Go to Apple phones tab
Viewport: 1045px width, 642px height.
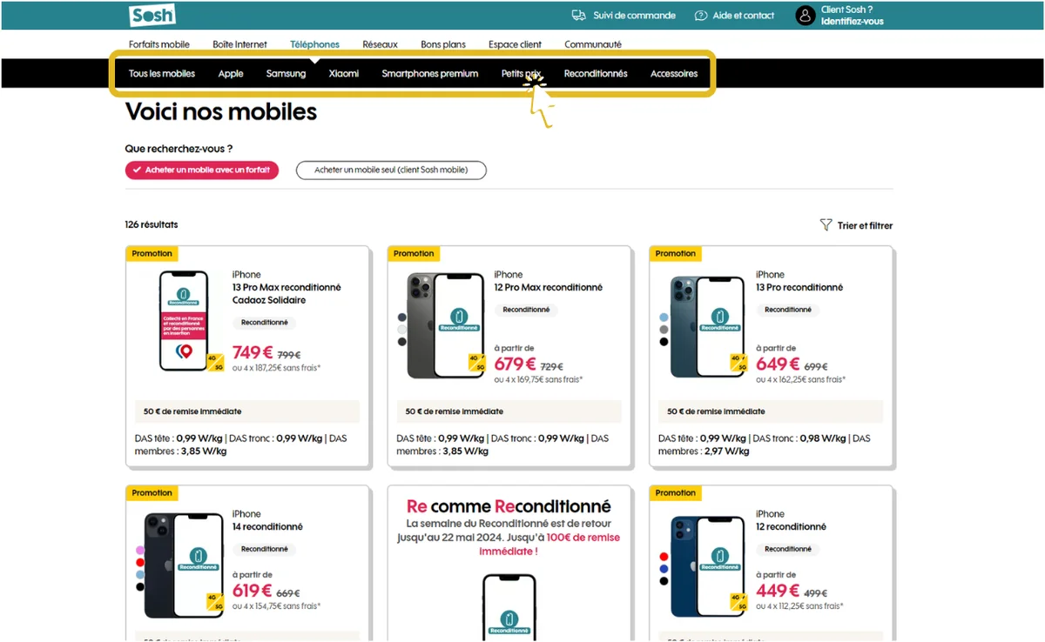(231, 74)
